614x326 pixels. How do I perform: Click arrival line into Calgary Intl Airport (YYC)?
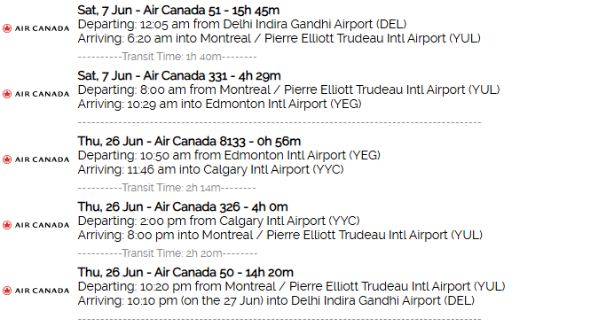pyautogui.click(x=210, y=170)
